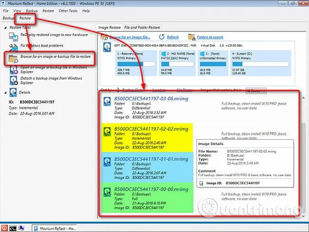Image resolution: width=309 pixels, height=232 pixels.
Task: Click the Folders to search folder icon
Action: tap(192, 37)
